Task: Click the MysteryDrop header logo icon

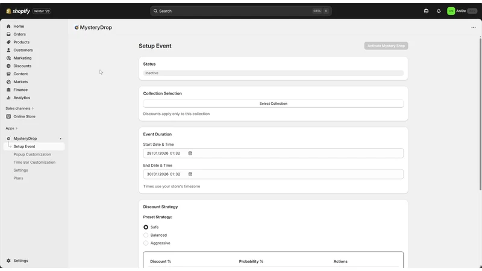Action: 77,27
